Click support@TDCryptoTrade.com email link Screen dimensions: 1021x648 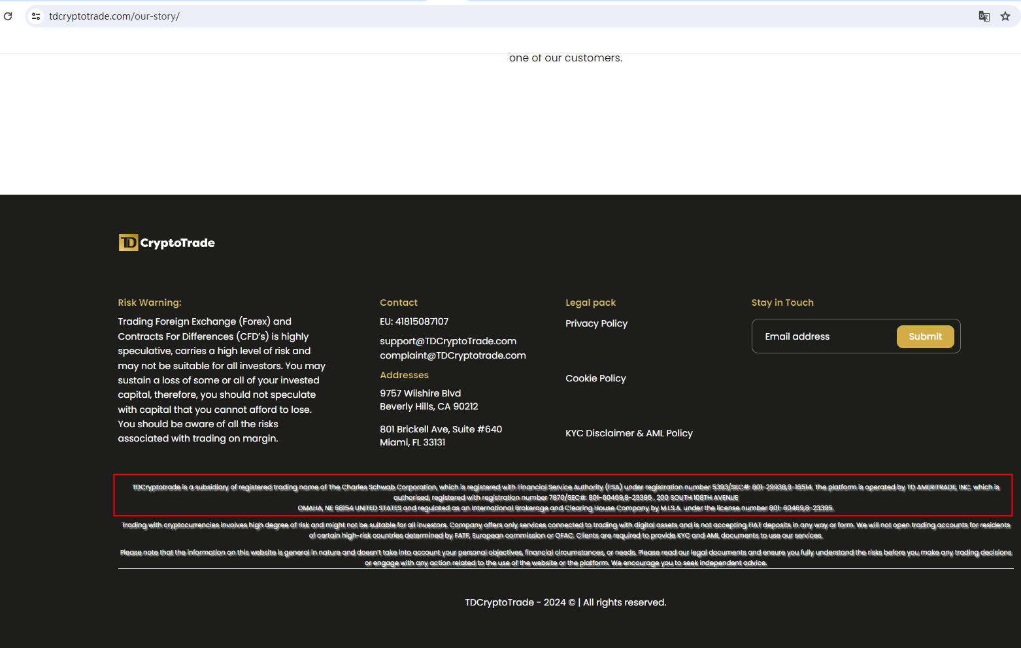point(448,341)
